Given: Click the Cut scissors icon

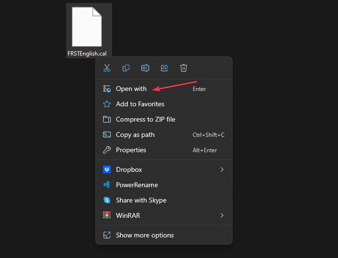Looking at the screenshot, I should pyautogui.click(x=107, y=68).
